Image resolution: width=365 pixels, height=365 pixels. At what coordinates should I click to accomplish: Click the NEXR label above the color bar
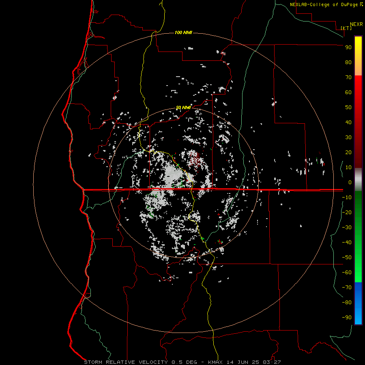pos(356,24)
